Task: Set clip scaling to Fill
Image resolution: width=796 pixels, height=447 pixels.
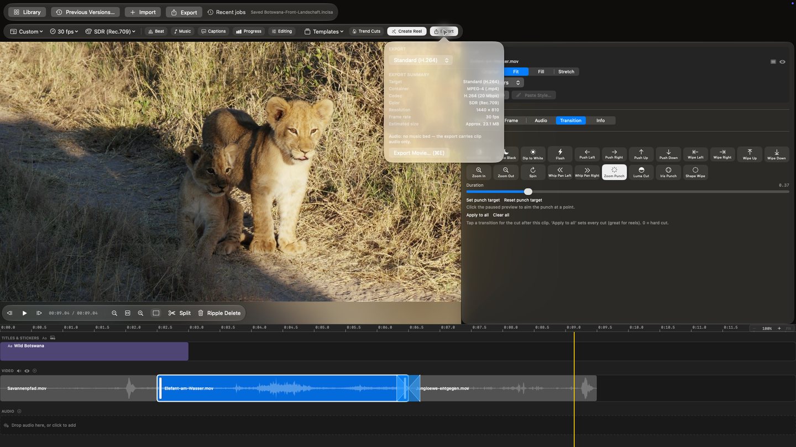Action: (x=541, y=72)
